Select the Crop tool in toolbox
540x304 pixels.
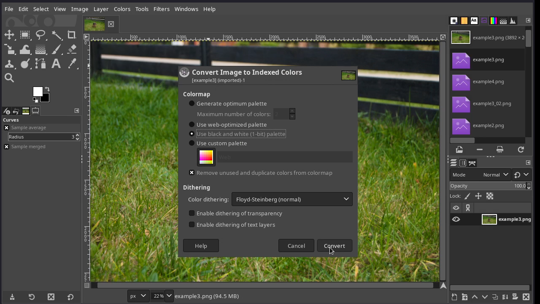(72, 35)
